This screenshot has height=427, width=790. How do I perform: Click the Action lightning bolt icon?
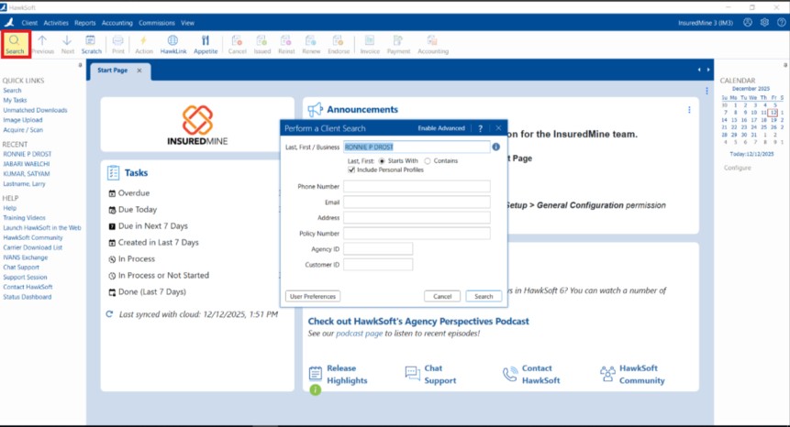(144, 41)
